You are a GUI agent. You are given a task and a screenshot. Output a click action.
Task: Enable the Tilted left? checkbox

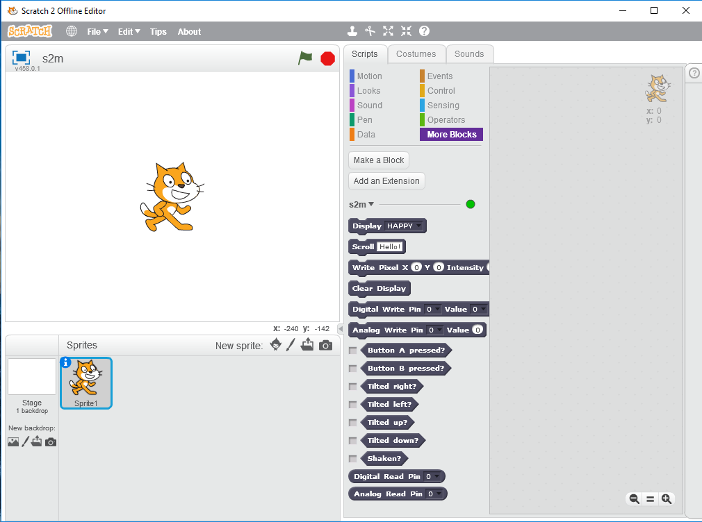click(353, 405)
